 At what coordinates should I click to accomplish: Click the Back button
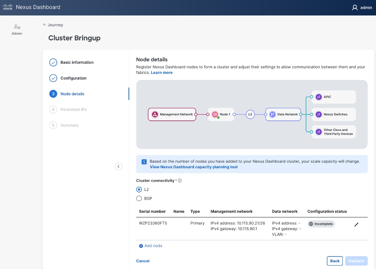tap(335, 261)
